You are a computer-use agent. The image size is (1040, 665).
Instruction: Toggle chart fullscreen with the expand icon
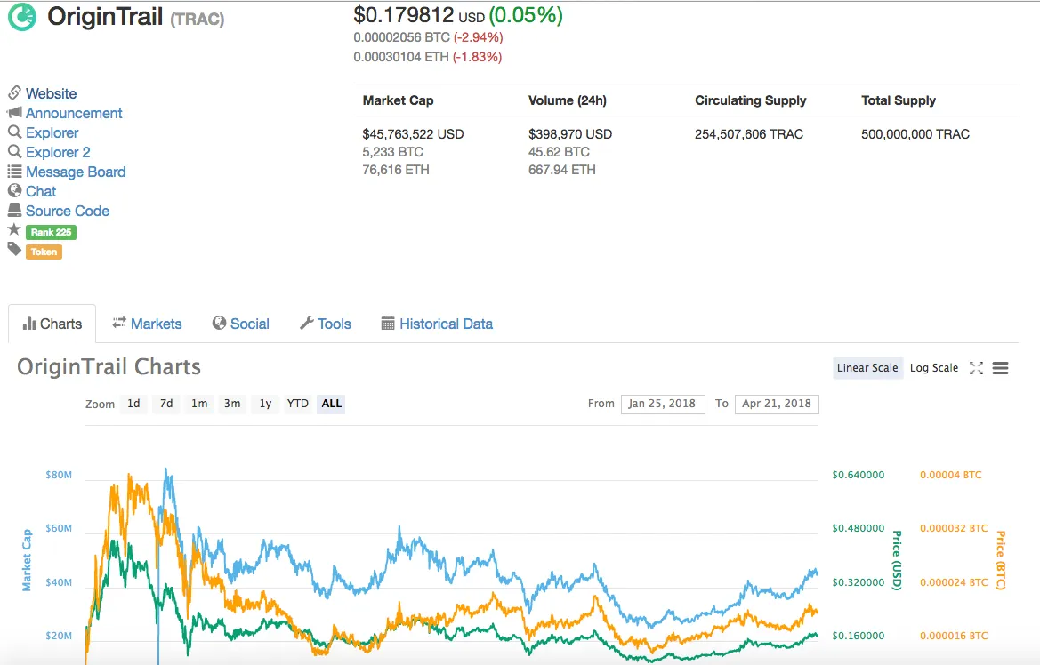click(976, 368)
